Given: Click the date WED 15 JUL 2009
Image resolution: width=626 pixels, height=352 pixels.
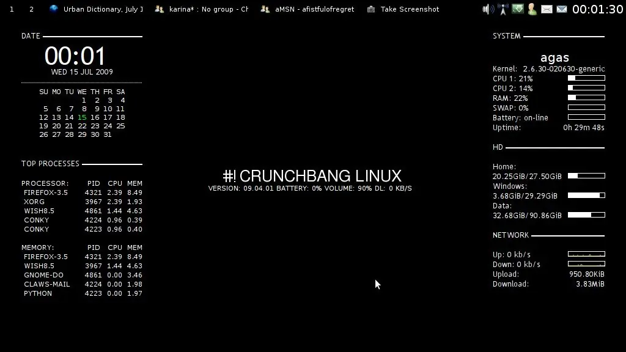Looking at the screenshot, I should coord(82,72).
